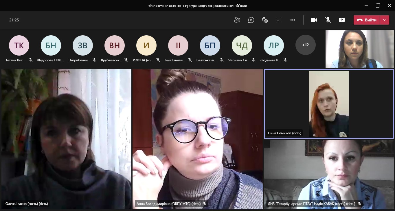Click the ЛР participant avatar
The height and width of the screenshot is (211, 395).
[x=274, y=45]
